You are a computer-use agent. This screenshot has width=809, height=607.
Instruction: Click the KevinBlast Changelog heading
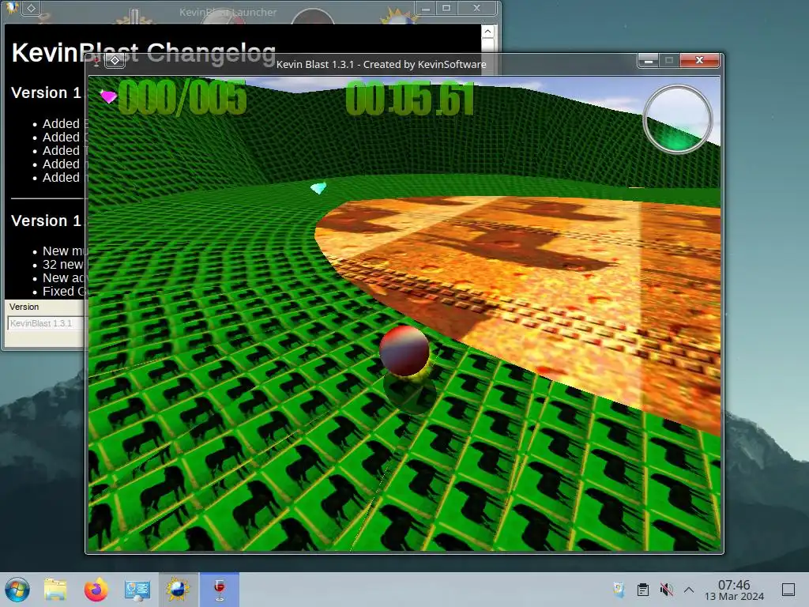[x=144, y=53]
